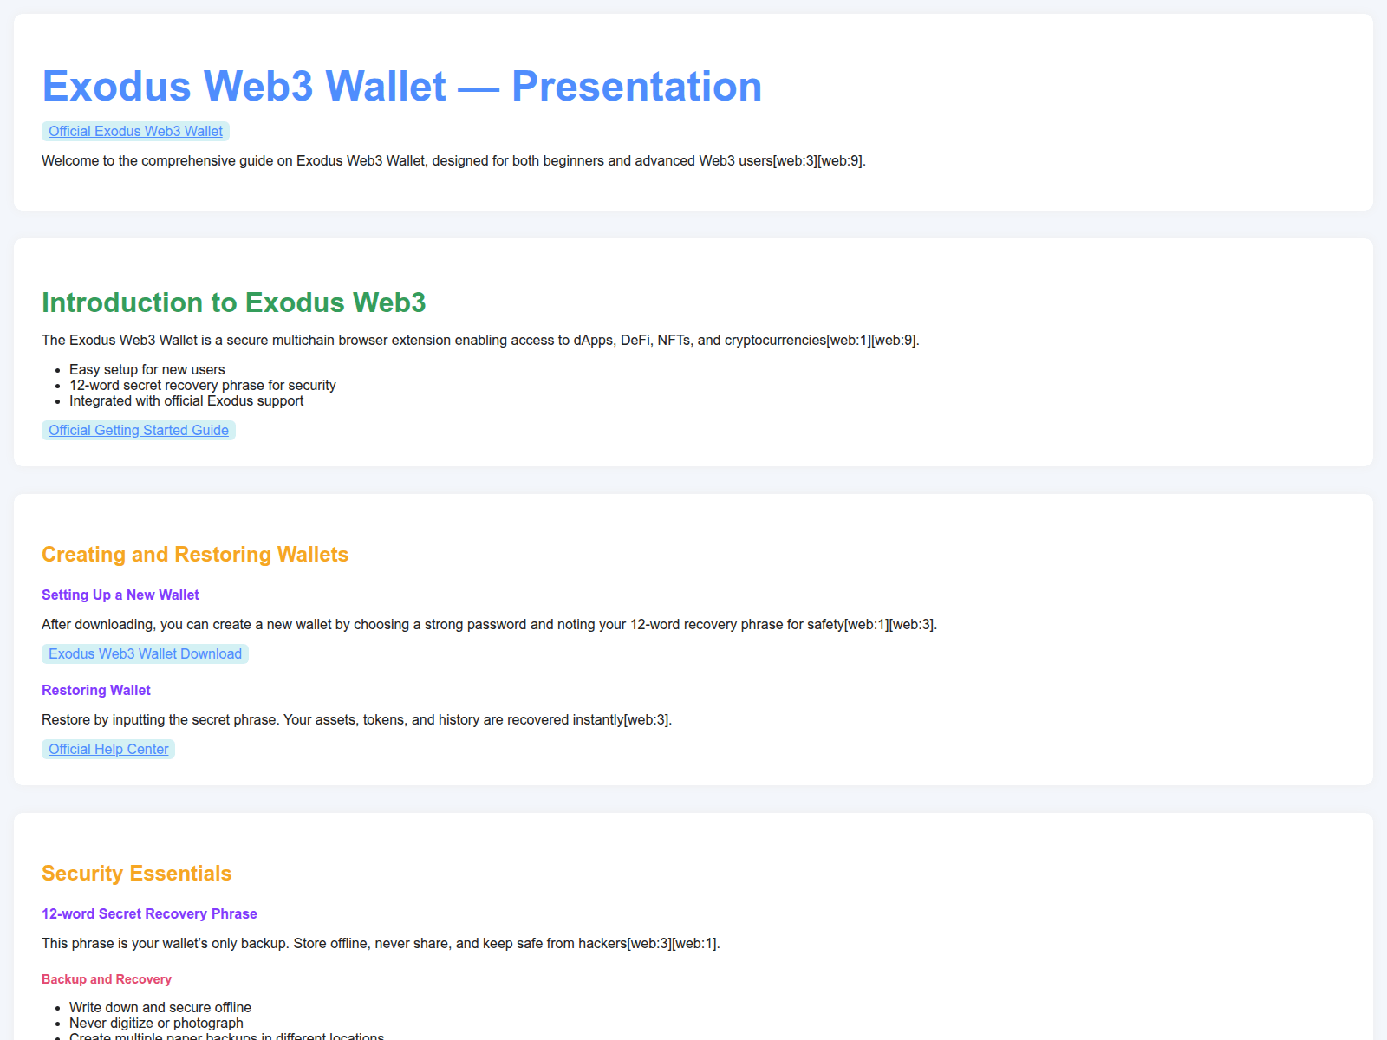The width and height of the screenshot is (1387, 1040).
Task: Open the Official Getting Started Guide link
Action: [139, 430]
